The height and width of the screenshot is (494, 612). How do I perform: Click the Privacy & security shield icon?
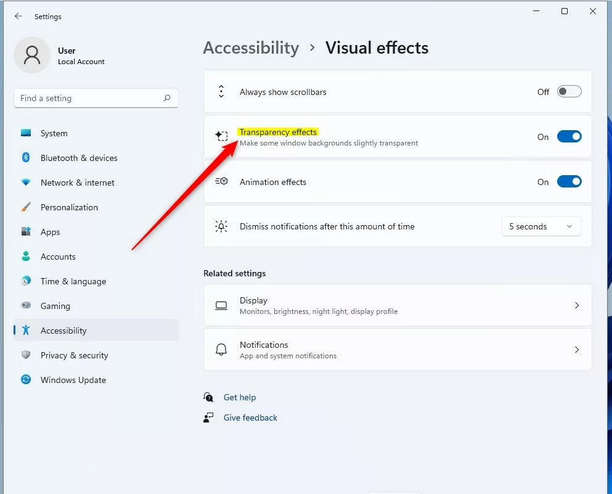26,355
